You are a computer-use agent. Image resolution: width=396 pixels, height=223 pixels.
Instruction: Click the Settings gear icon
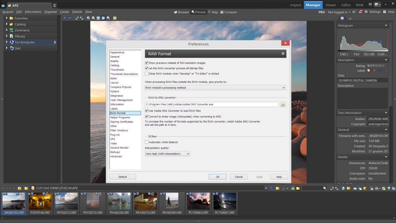[x=366, y=12]
